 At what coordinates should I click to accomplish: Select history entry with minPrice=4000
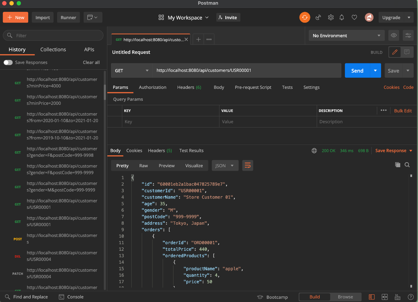(x=53, y=83)
